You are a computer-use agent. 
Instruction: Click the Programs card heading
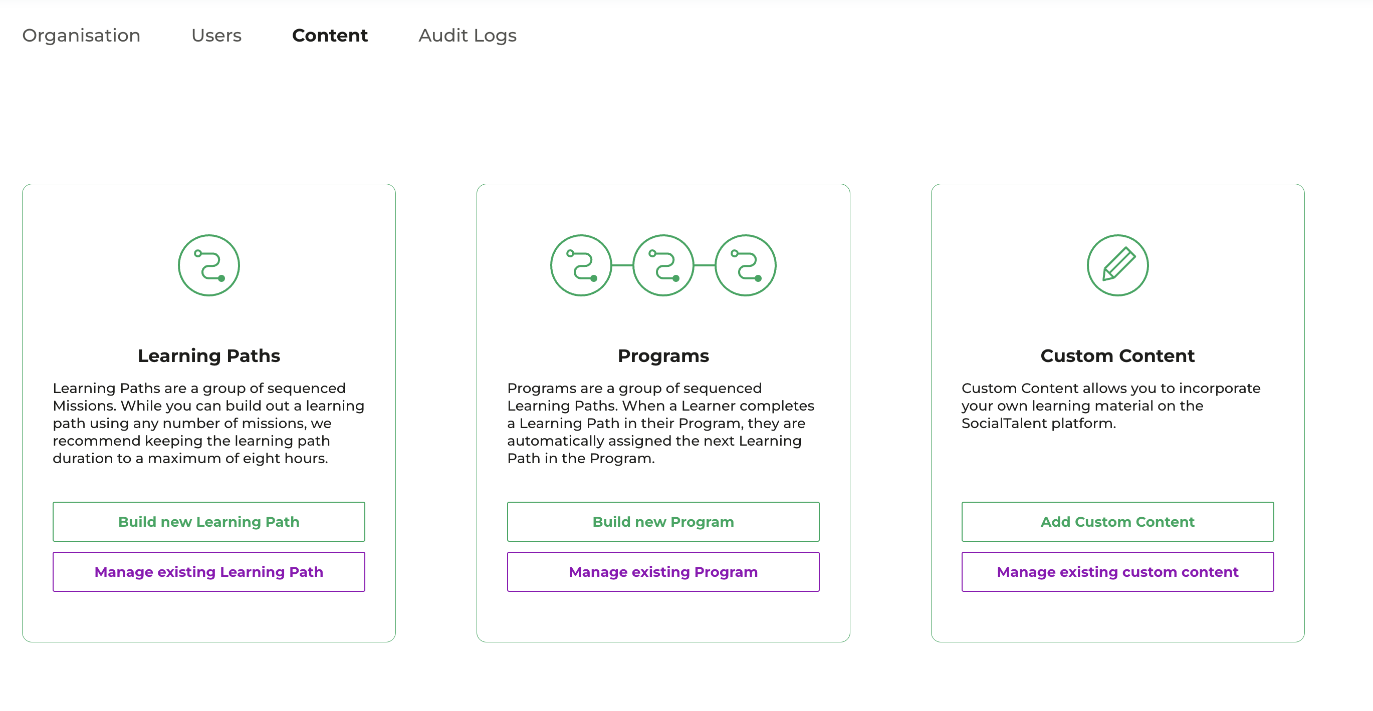(663, 355)
